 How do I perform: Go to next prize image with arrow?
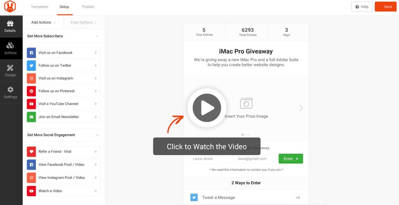click(301, 108)
